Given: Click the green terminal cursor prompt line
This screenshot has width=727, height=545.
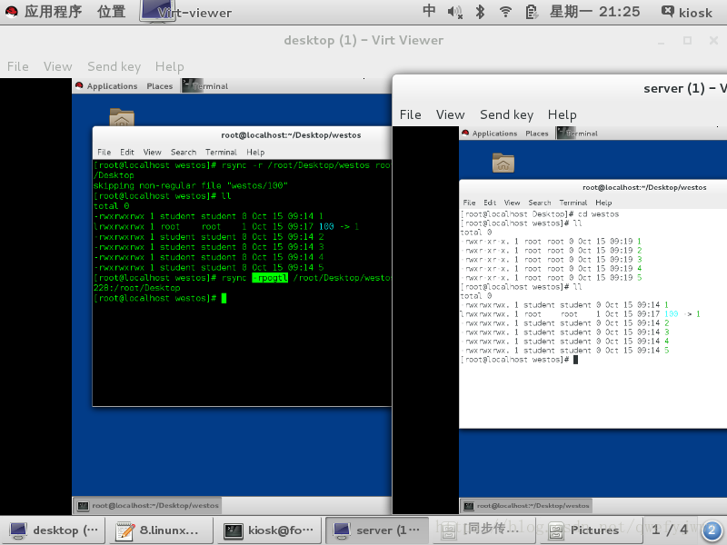Looking at the screenshot, I should pos(160,298).
